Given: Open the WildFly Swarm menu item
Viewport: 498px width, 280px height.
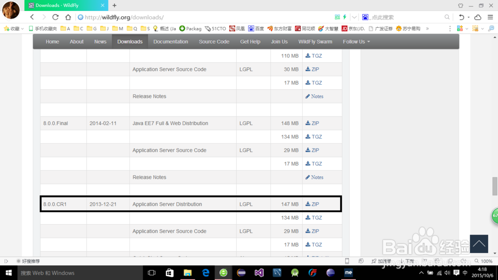Looking at the screenshot, I should click(x=315, y=42).
